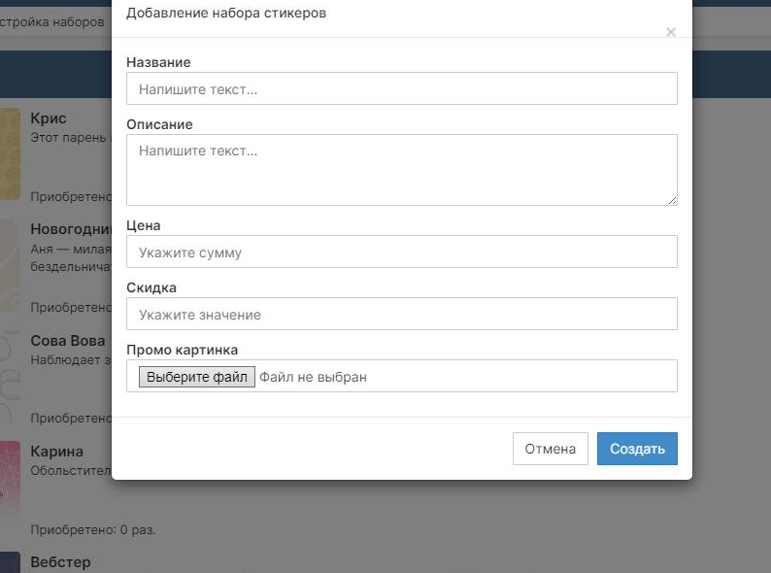This screenshot has width=771, height=573.
Task: Click the Название text input field
Action: 401,89
